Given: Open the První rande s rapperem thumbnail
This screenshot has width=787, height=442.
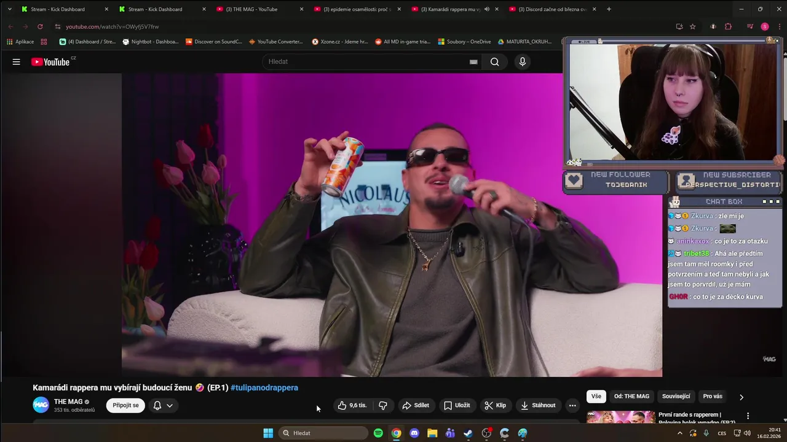Looking at the screenshot, I should (x=620, y=417).
